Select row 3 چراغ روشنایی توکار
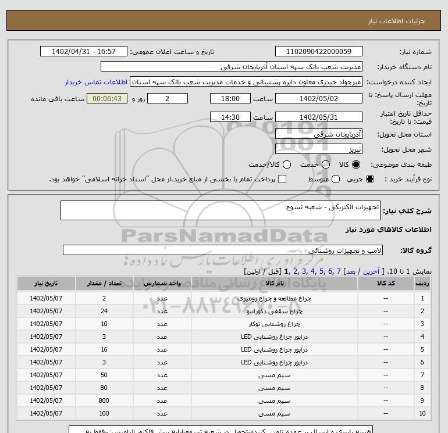 pyautogui.click(x=223, y=324)
